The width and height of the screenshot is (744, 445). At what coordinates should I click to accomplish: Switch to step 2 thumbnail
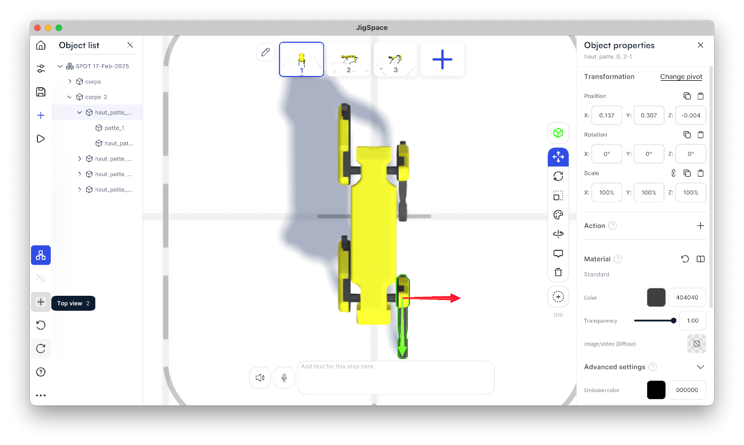348,59
